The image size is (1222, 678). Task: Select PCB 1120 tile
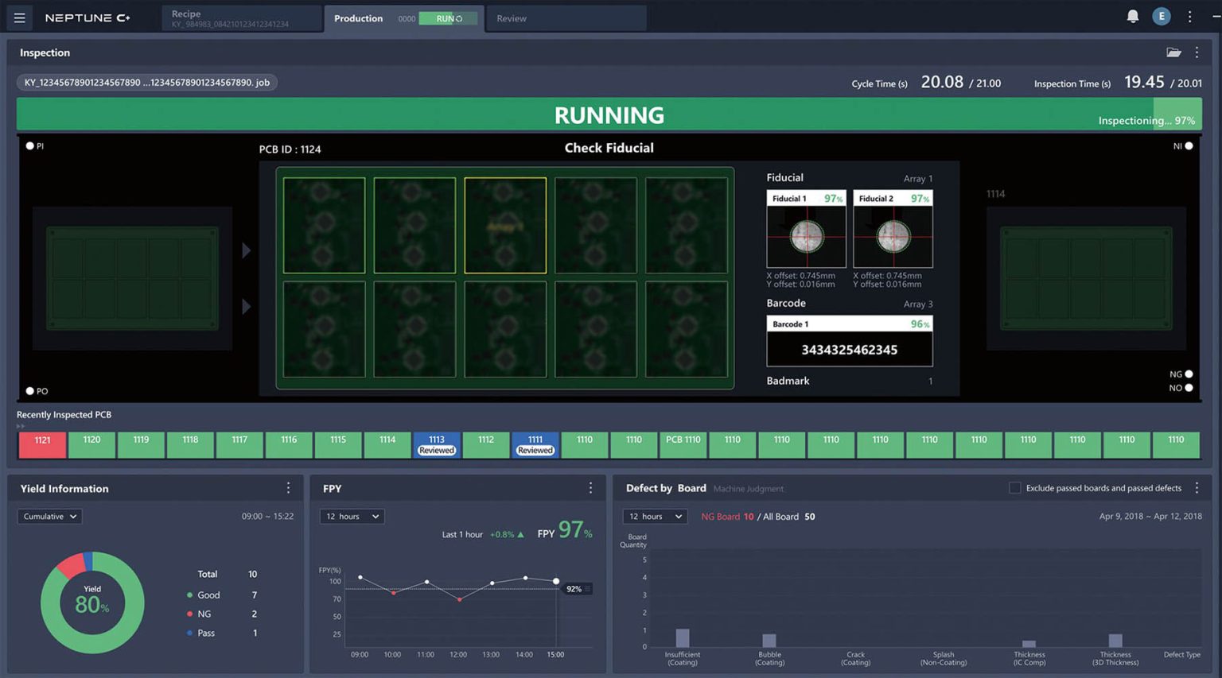point(91,445)
